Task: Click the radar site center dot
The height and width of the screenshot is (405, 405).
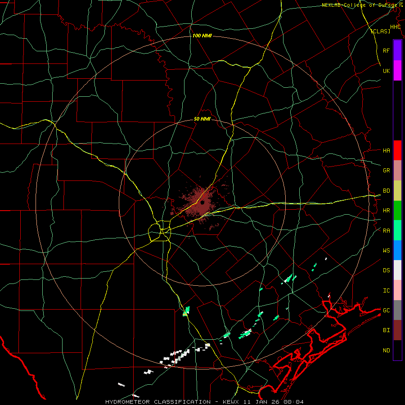Action: [202, 202]
